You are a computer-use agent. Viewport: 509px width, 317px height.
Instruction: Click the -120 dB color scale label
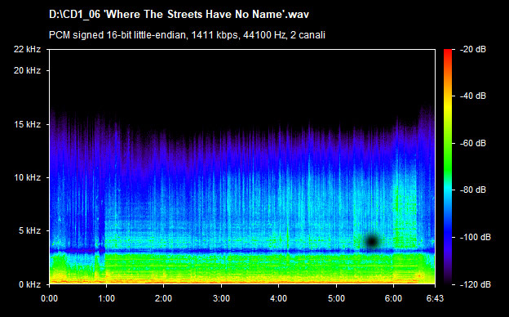coord(476,285)
